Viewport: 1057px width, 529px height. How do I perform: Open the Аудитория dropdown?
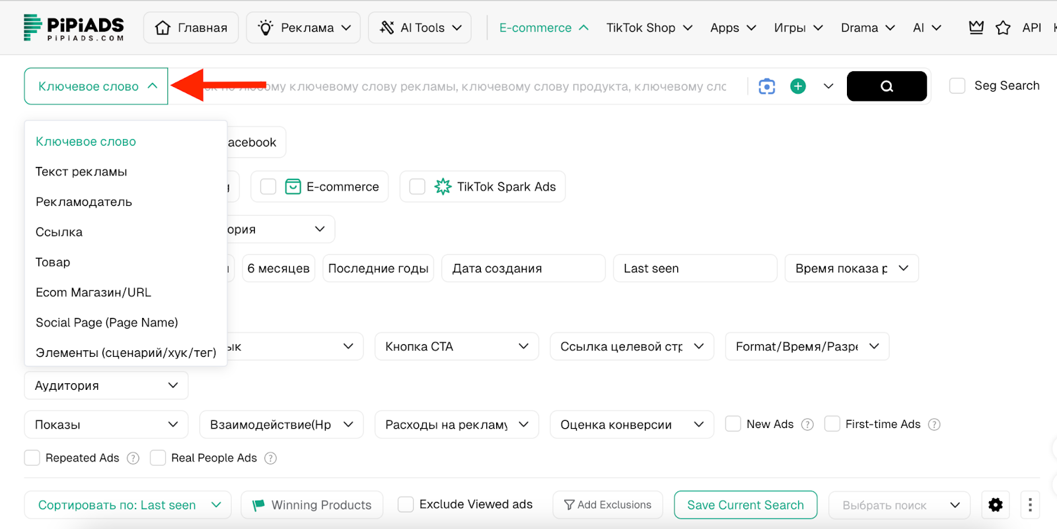pos(106,386)
